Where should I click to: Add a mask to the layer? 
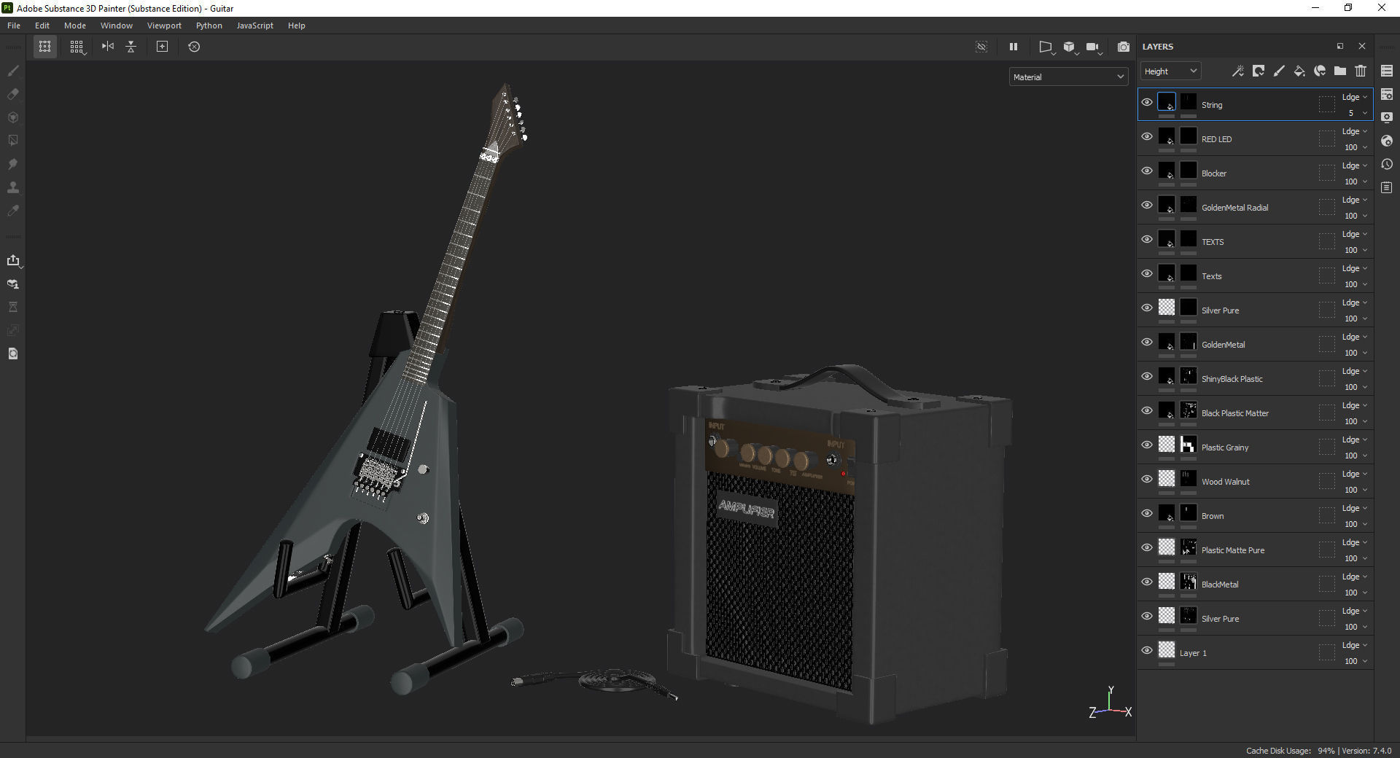tap(1258, 71)
